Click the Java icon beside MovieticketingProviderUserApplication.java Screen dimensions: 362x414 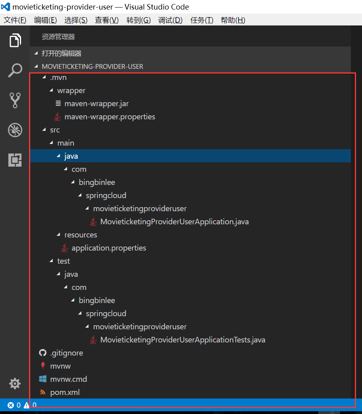[93, 222]
